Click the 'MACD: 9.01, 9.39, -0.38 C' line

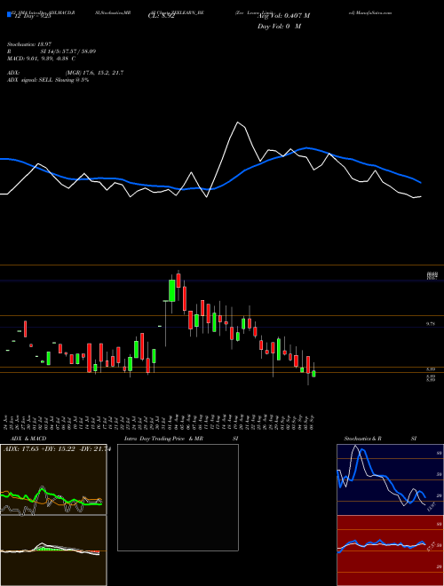(x=41, y=59)
